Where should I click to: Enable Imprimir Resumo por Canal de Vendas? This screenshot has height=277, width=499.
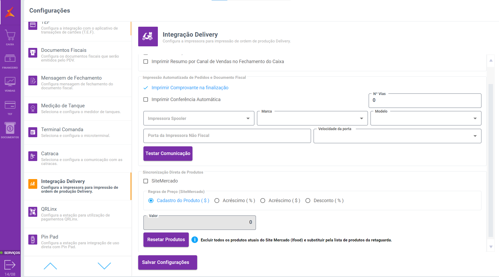(146, 62)
